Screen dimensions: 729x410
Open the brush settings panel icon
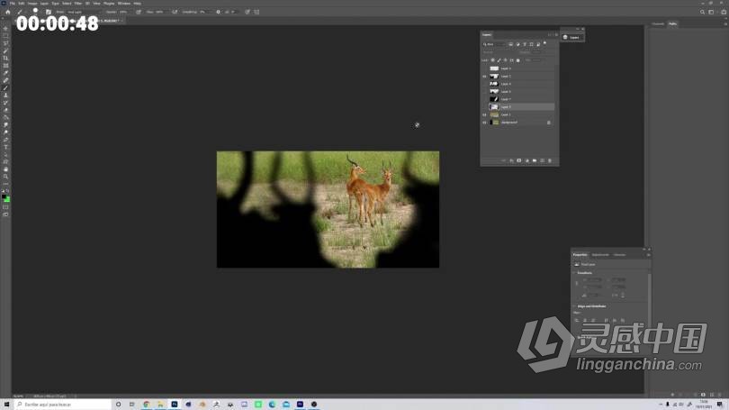tap(49, 12)
